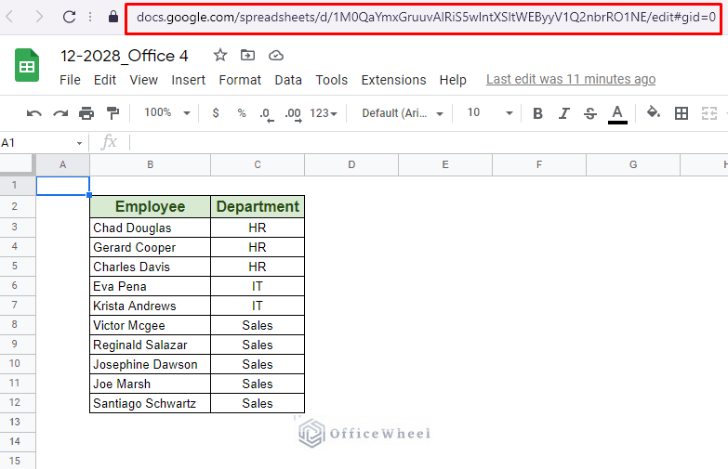Click the move to folder icon
728x469 pixels.
[247, 56]
